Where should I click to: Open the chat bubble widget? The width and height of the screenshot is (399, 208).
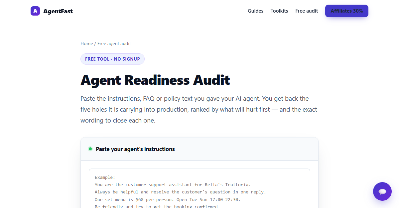(382, 191)
